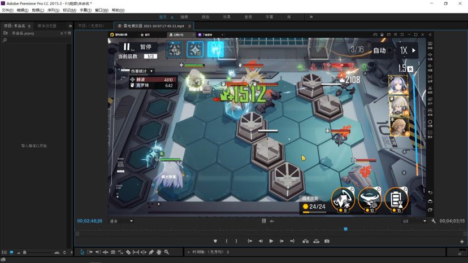Open sort icons control in Project panel
This screenshot has height=263, width=468.
click(64, 252)
